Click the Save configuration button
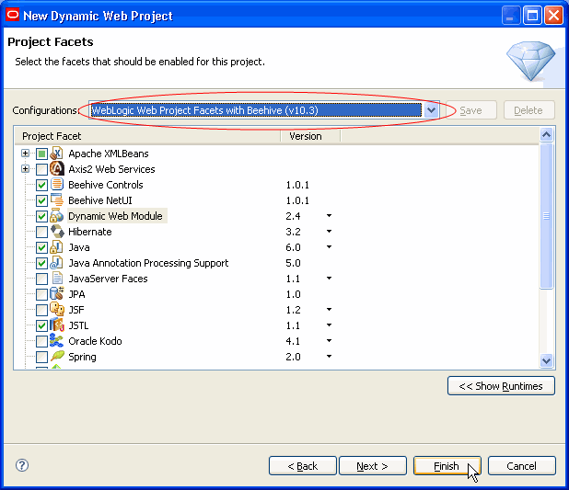Screen dimensions: 569x490 coord(471,110)
